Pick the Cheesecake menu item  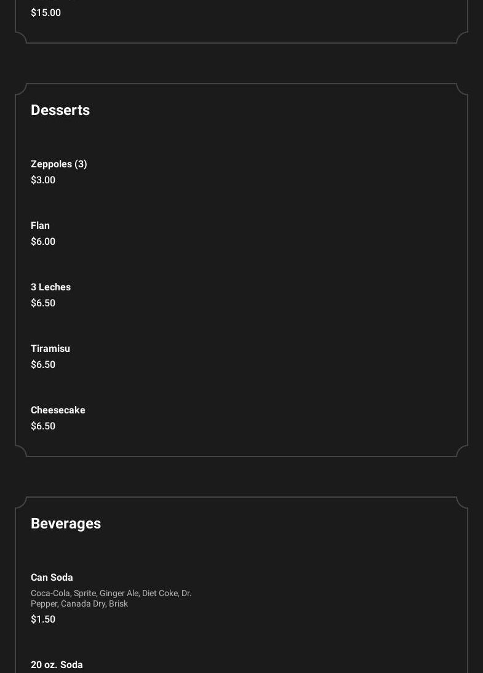coord(58,410)
